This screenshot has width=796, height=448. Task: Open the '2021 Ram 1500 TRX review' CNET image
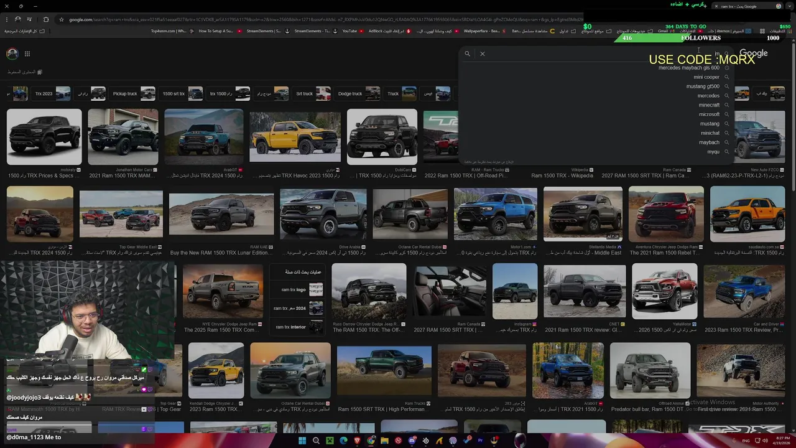tap(585, 291)
